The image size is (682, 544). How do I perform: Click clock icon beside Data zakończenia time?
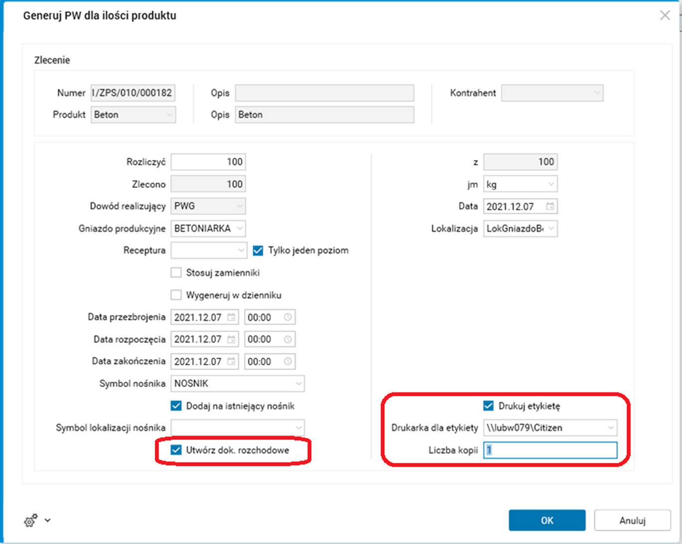click(288, 362)
